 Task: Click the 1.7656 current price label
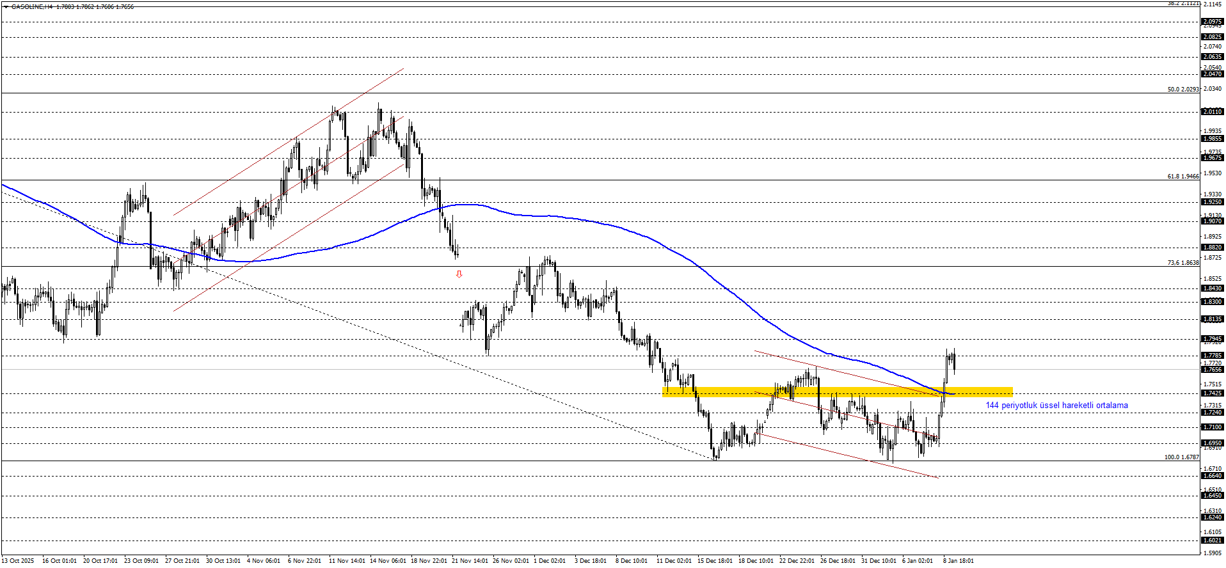(1212, 370)
